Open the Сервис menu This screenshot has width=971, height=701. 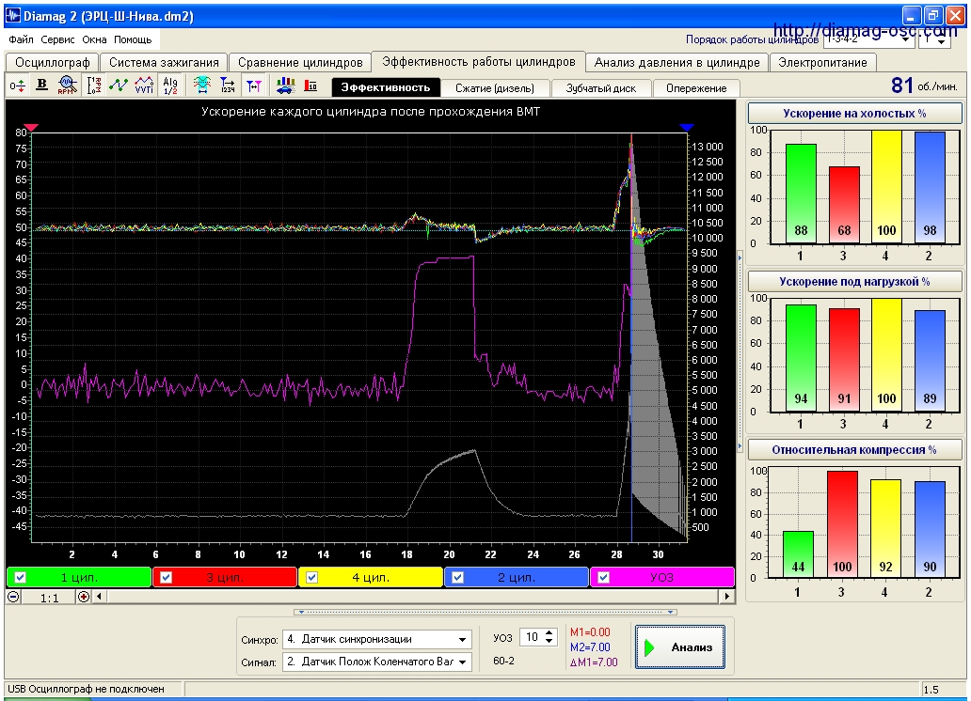[57, 39]
